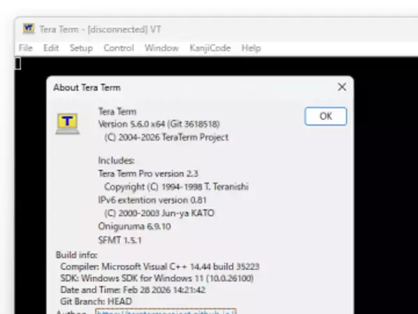Open the Help menu
418x314 pixels.
pos(251,48)
